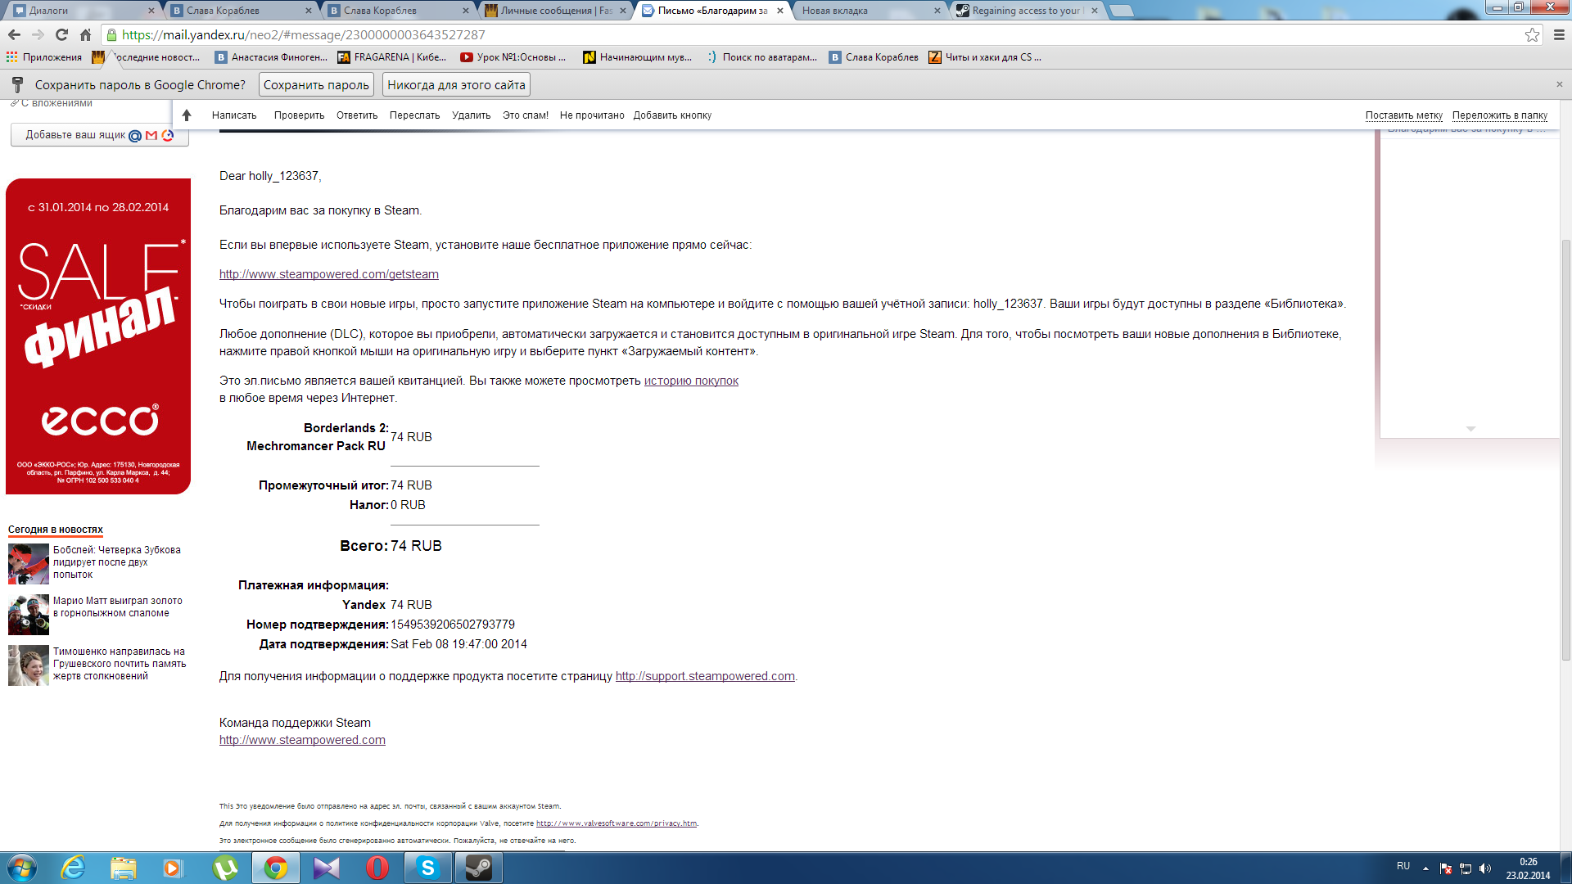The height and width of the screenshot is (884, 1572).
Task: Open the Бобслей news headline
Action: click(117, 562)
